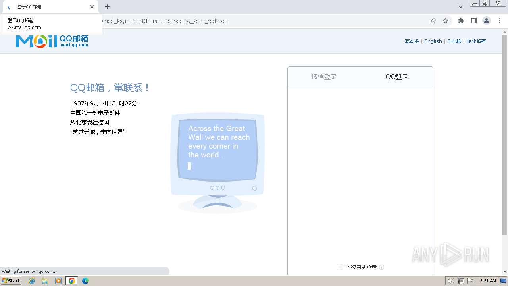
Task: Click the network tray icon
Action: [460, 281]
